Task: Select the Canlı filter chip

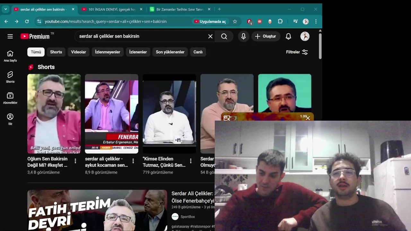Action: point(198,52)
